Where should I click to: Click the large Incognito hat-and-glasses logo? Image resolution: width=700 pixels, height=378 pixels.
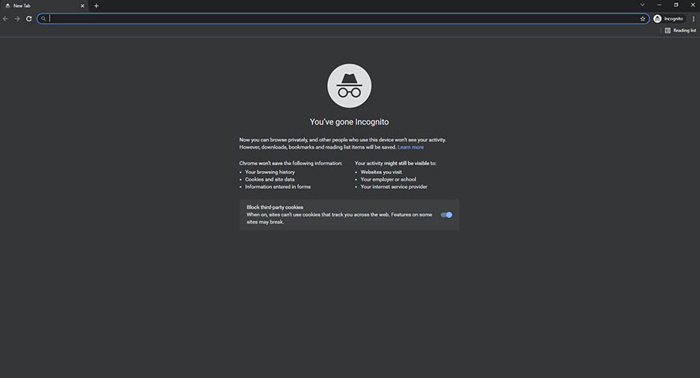[x=349, y=86]
